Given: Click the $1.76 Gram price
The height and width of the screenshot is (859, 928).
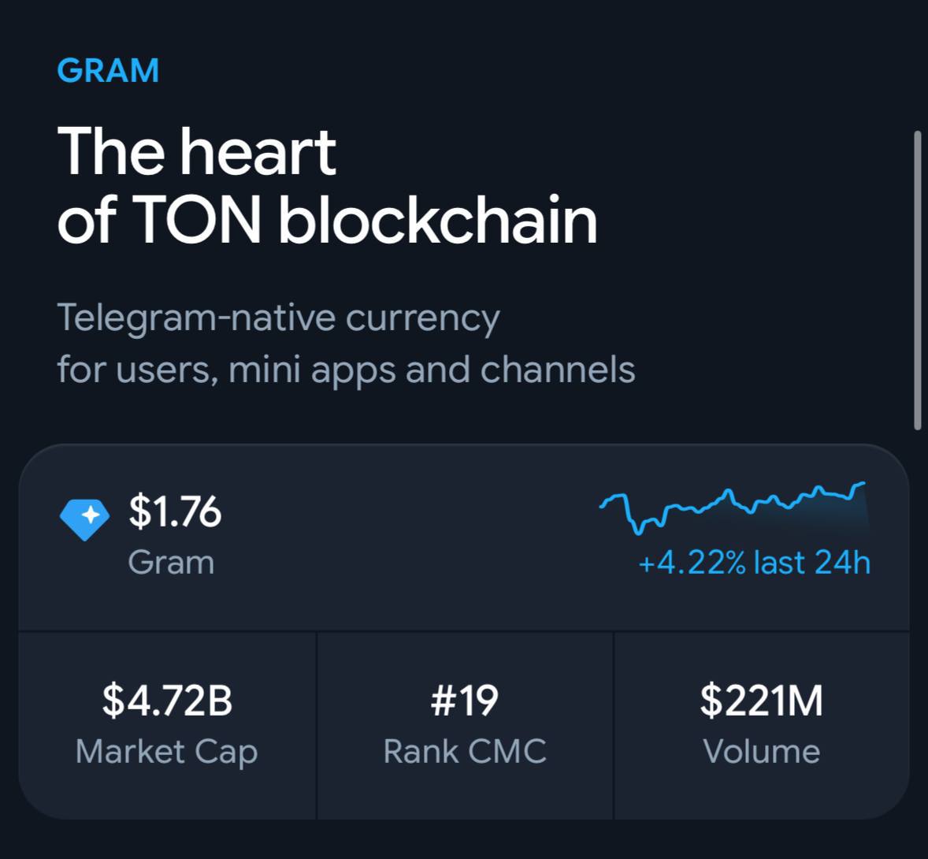Looking at the screenshot, I should click(x=175, y=511).
